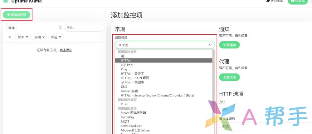Open the 标签 tags filter dropdown

click(56, 37)
